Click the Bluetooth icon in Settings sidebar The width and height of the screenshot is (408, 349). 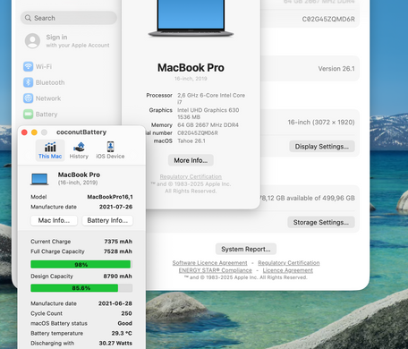click(x=29, y=82)
